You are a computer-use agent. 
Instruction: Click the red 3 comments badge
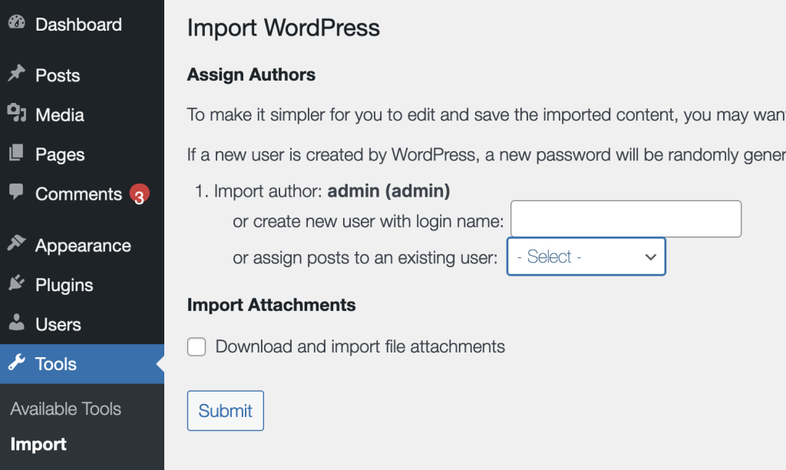click(140, 194)
